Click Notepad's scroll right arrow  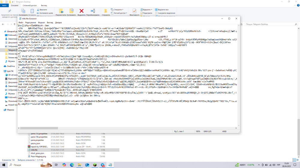[236, 128]
